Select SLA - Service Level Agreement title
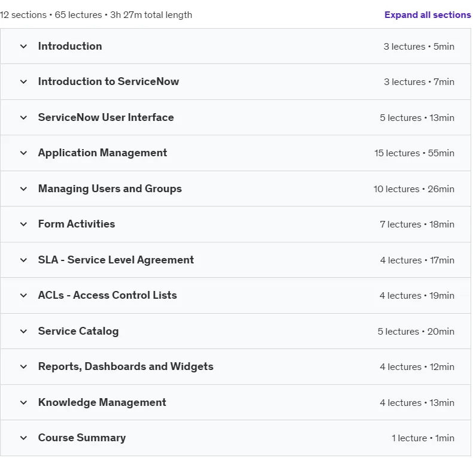The height and width of the screenshot is (458, 473). (116, 260)
